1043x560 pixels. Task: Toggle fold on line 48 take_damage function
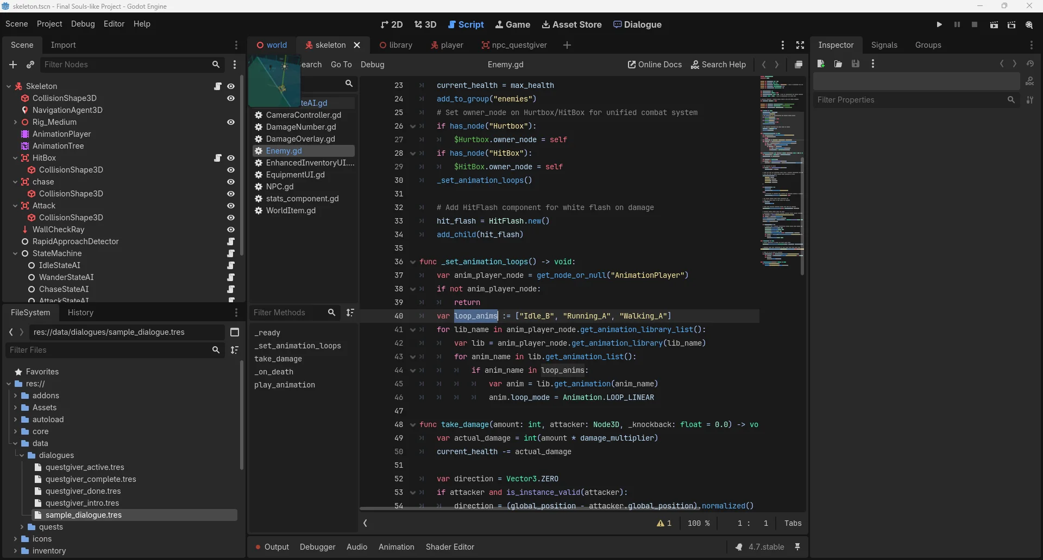(x=413, y=425)
